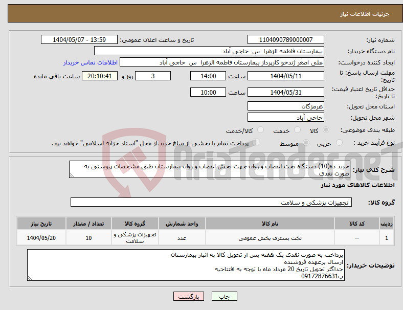Screen dimensions: 403x310
Task: Click the cell تخت بستری بخش عمومی
Action: [270, 238]
